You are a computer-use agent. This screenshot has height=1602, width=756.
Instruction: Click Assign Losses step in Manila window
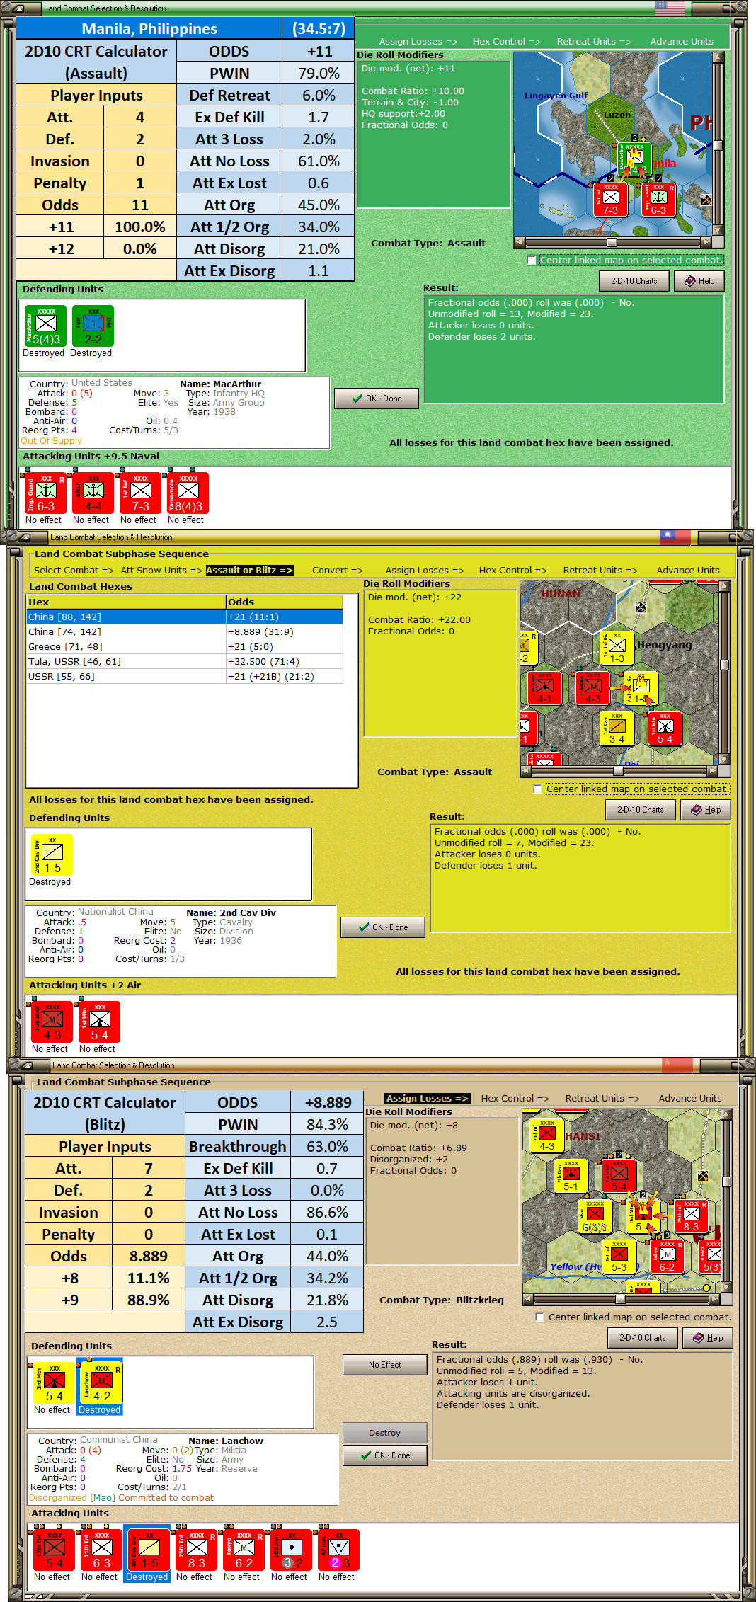click(x=418, y=42)
